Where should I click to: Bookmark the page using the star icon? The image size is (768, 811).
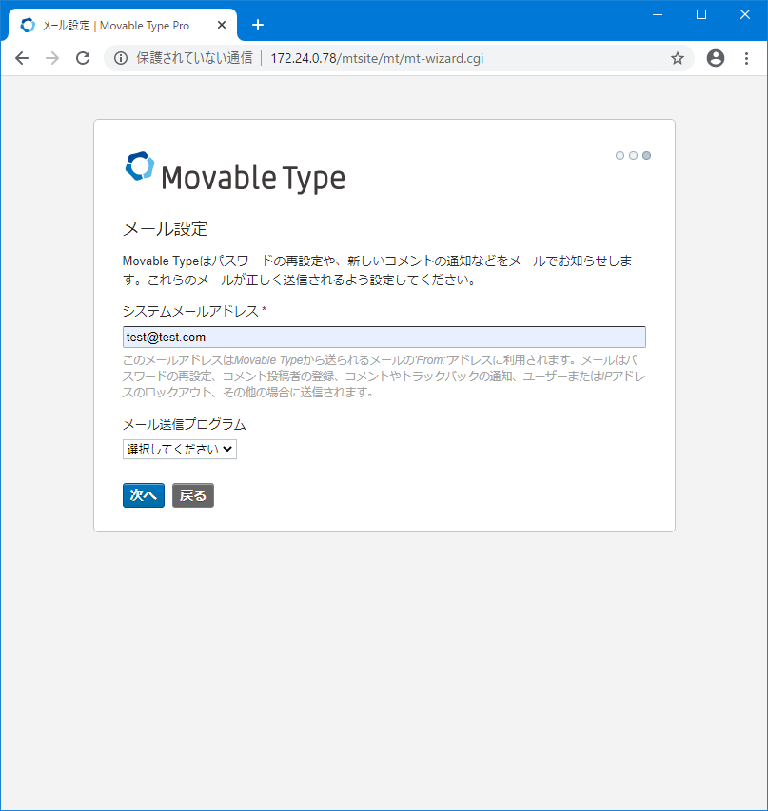678,58
